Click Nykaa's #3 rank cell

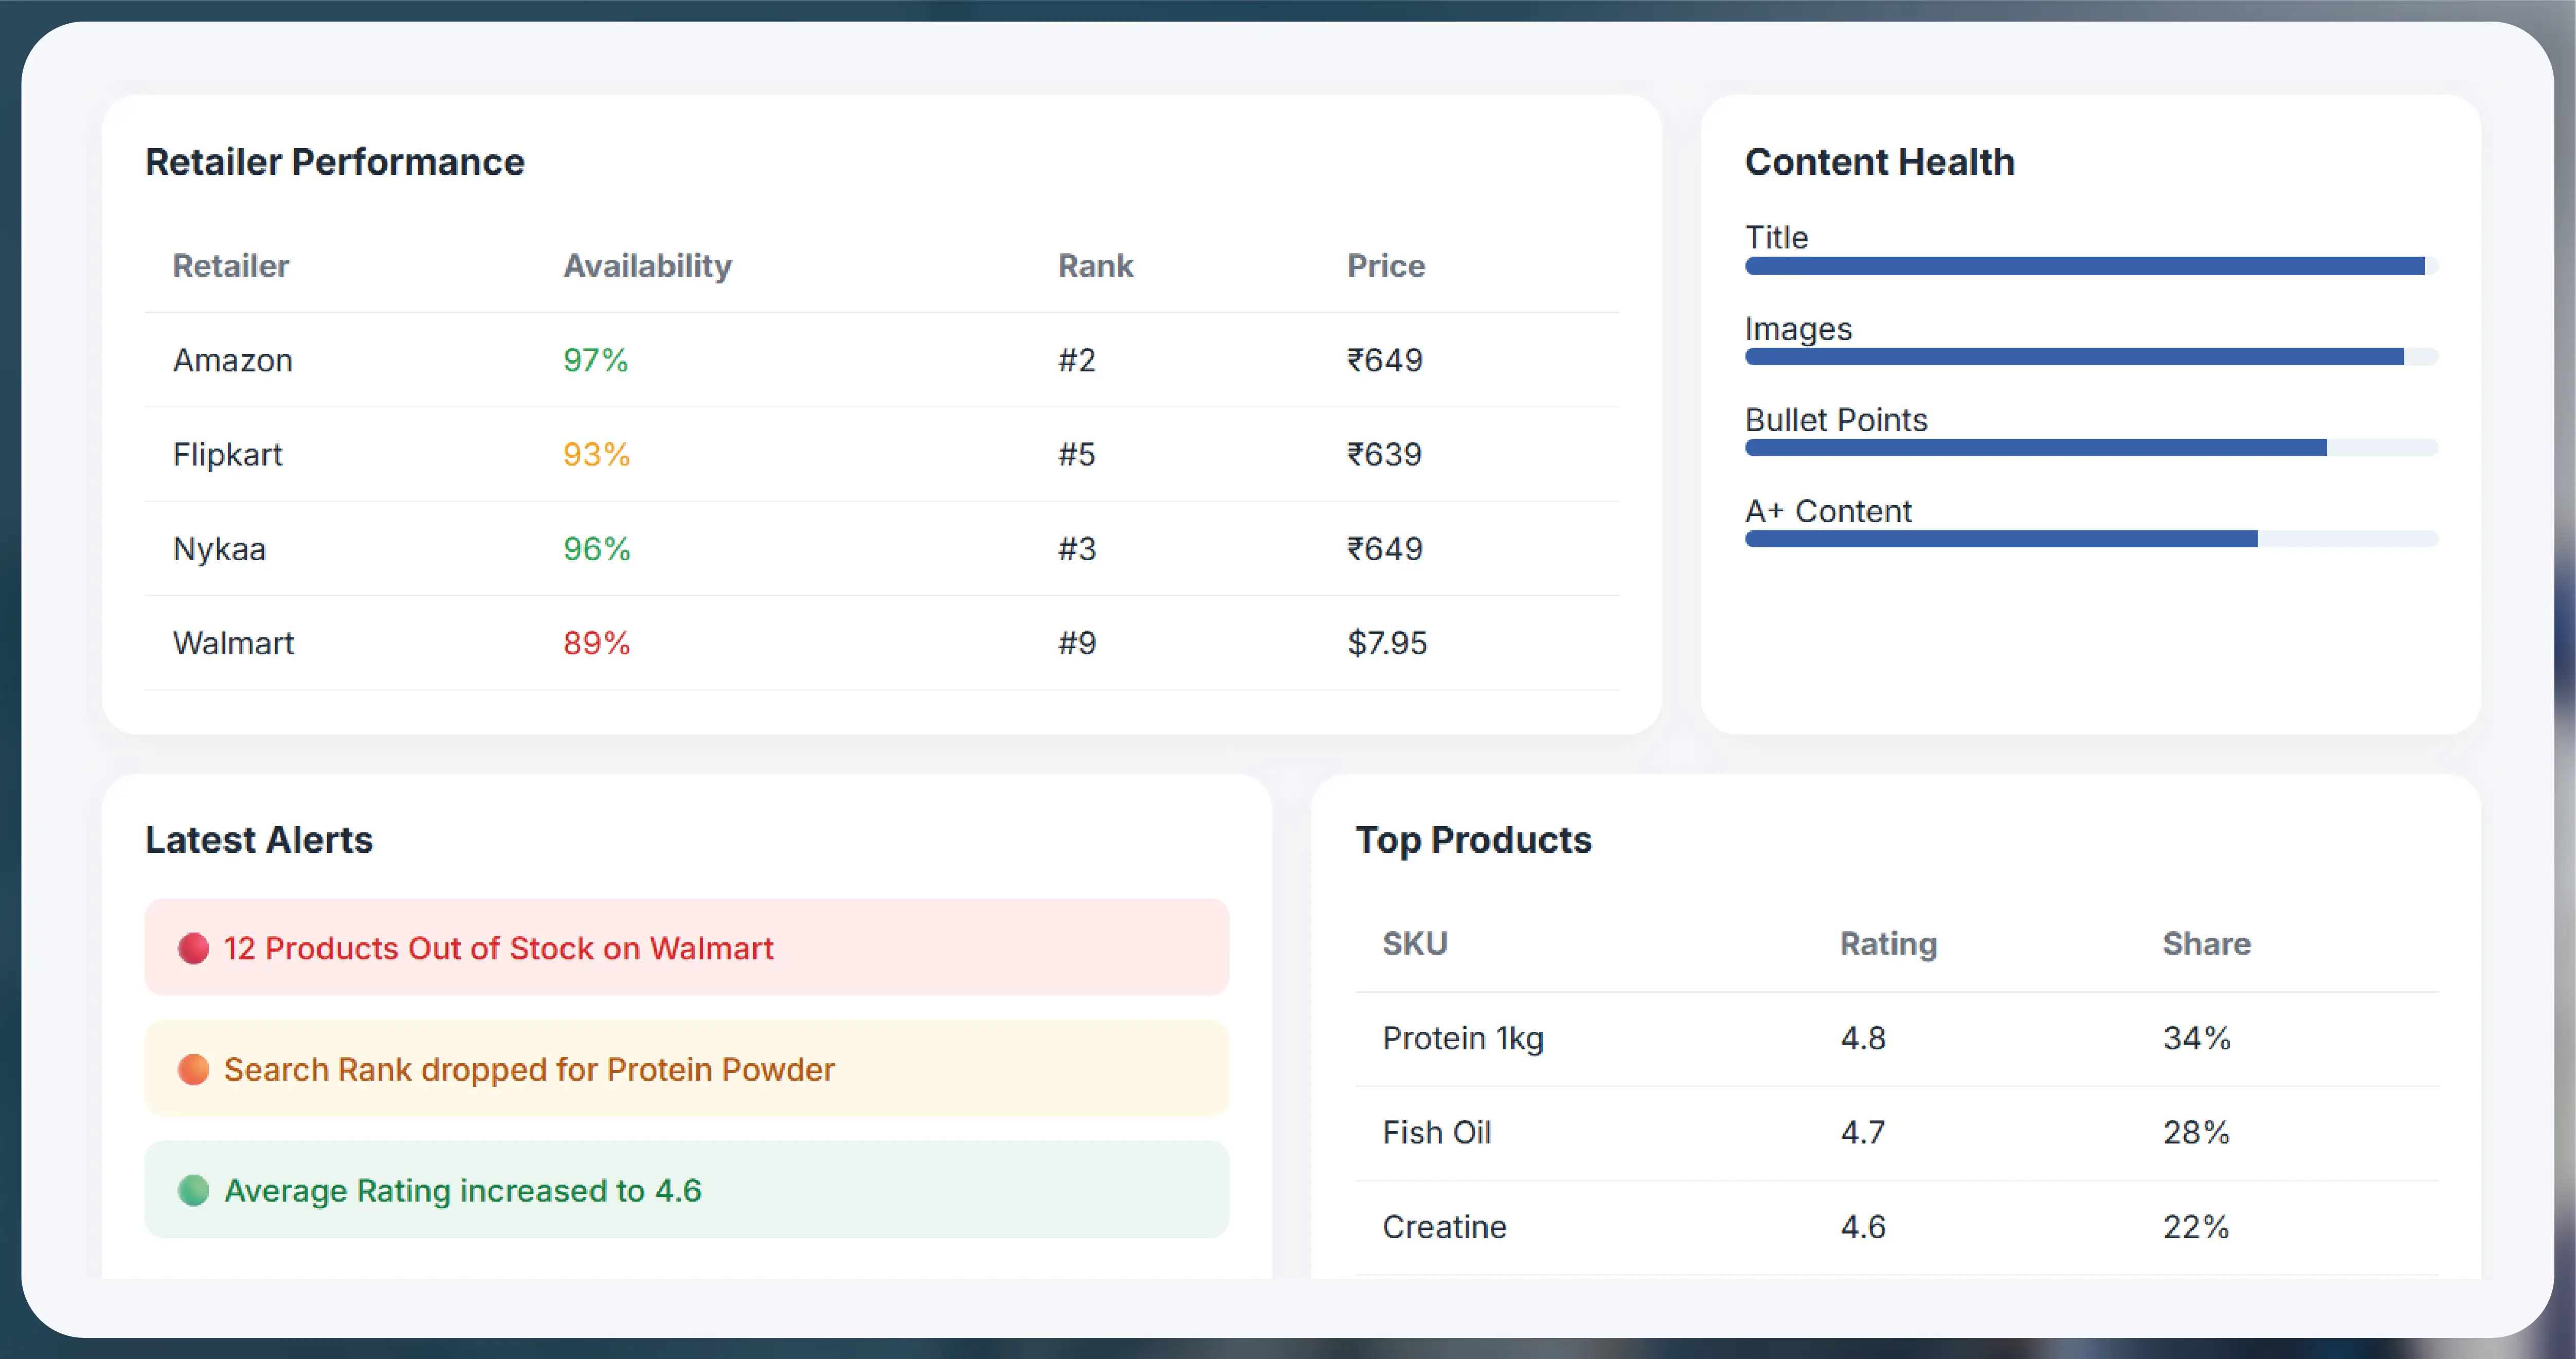(x=1077, y=549)
